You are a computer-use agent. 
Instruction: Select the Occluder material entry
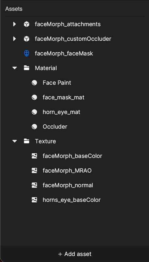(x=55, y=127)
